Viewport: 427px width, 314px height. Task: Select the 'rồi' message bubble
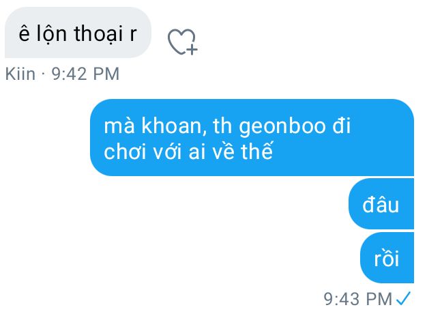[387, 258]
